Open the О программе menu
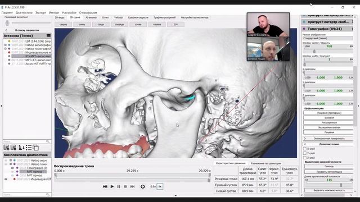 (88, 12)
